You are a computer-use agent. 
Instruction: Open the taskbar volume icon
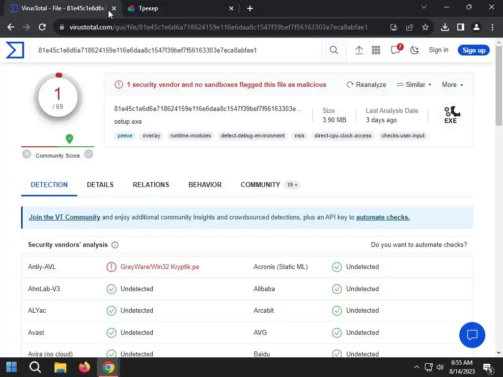[x=440, y=367]
